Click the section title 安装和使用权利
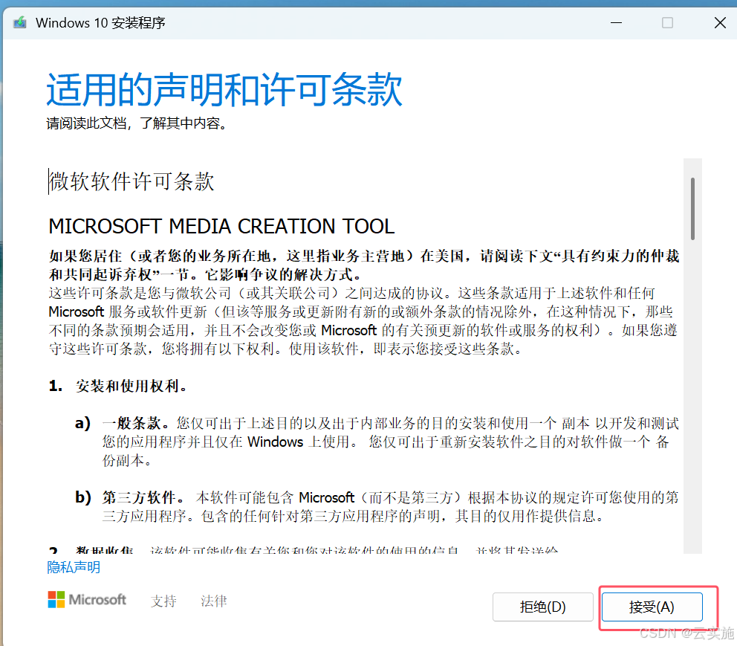Screen dimensions: 737x646 point(131,386)
